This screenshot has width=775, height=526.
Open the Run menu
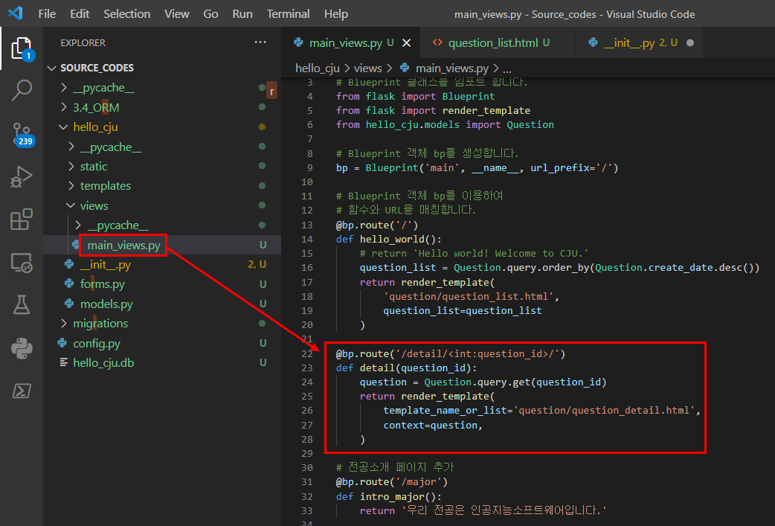[242, 14]
